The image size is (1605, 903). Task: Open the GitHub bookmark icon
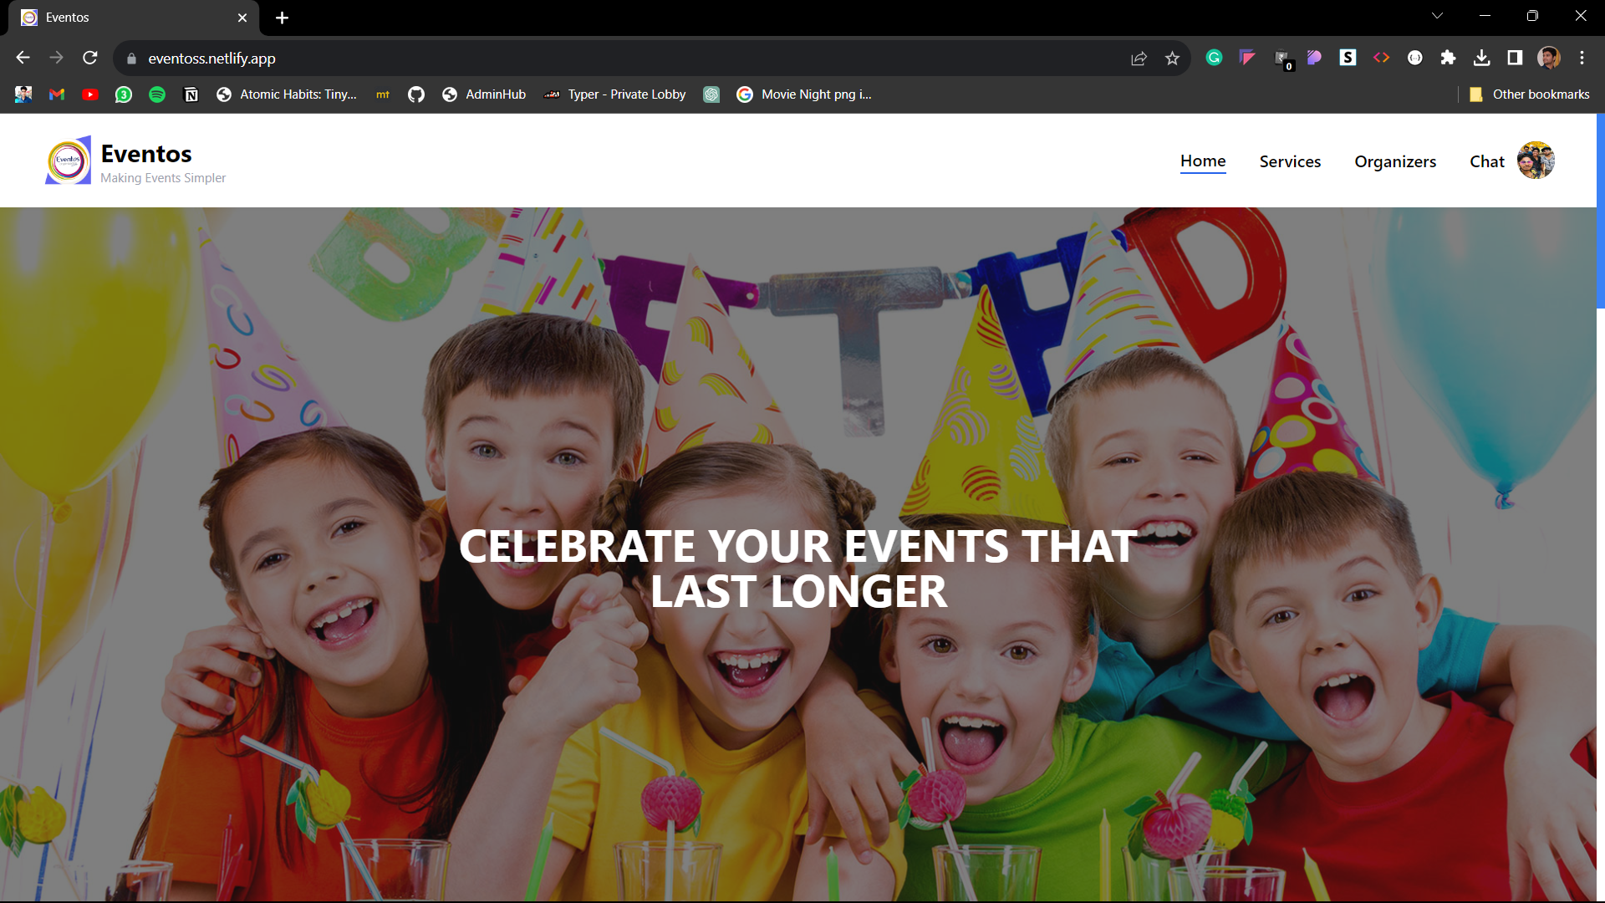[415, 94]
